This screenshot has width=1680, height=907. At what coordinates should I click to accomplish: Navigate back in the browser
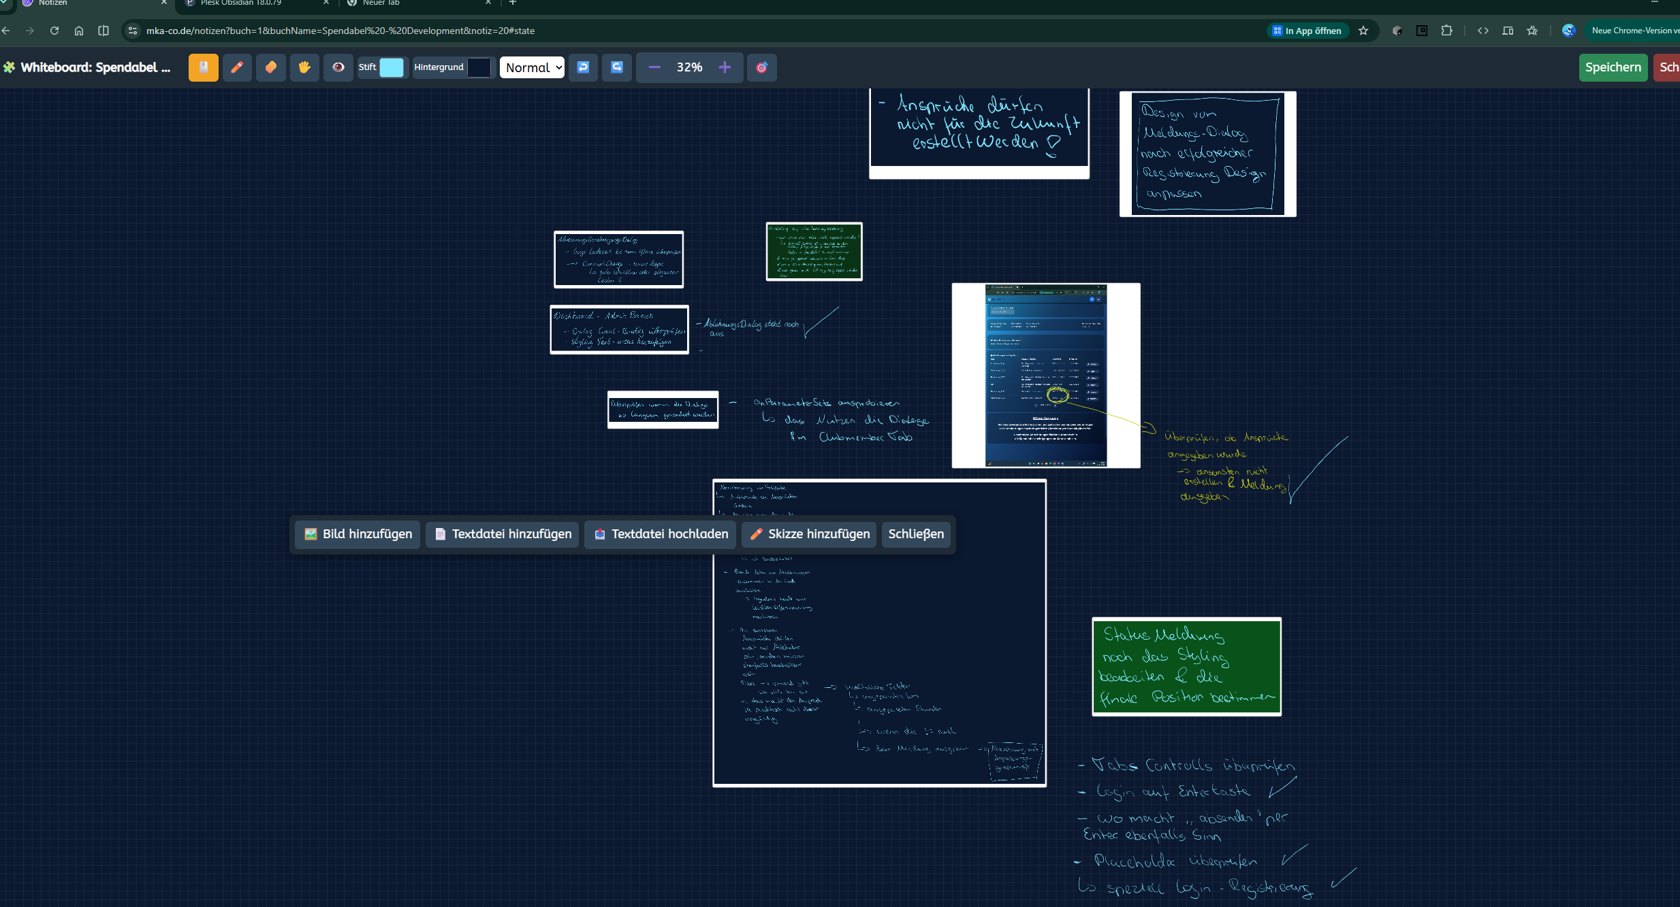pyautogui.click(x=5, y=31)
